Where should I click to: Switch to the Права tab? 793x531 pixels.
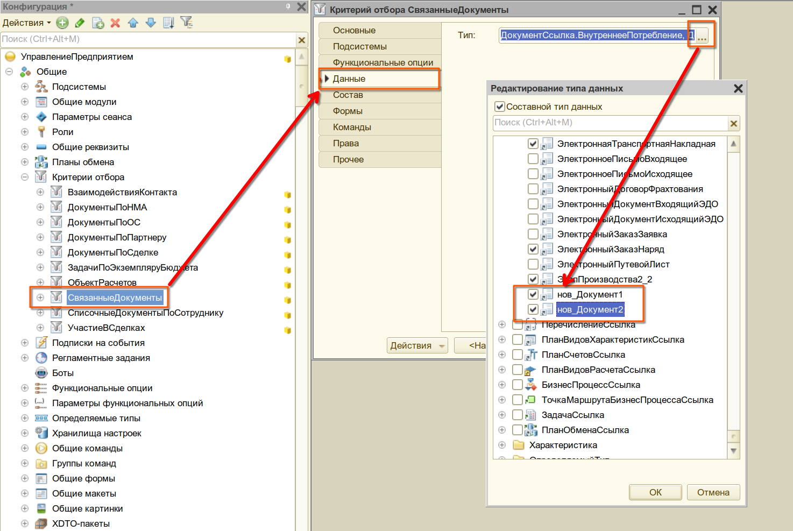coord(380,143)
